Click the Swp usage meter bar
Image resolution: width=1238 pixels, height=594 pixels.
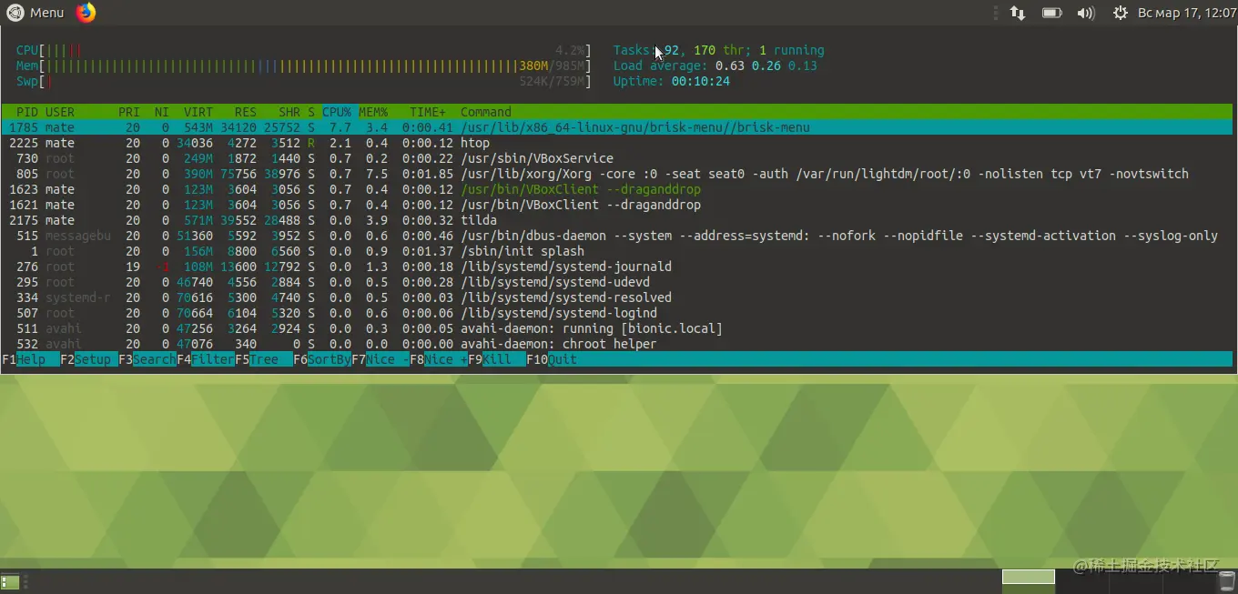click(x=303, y=81)
